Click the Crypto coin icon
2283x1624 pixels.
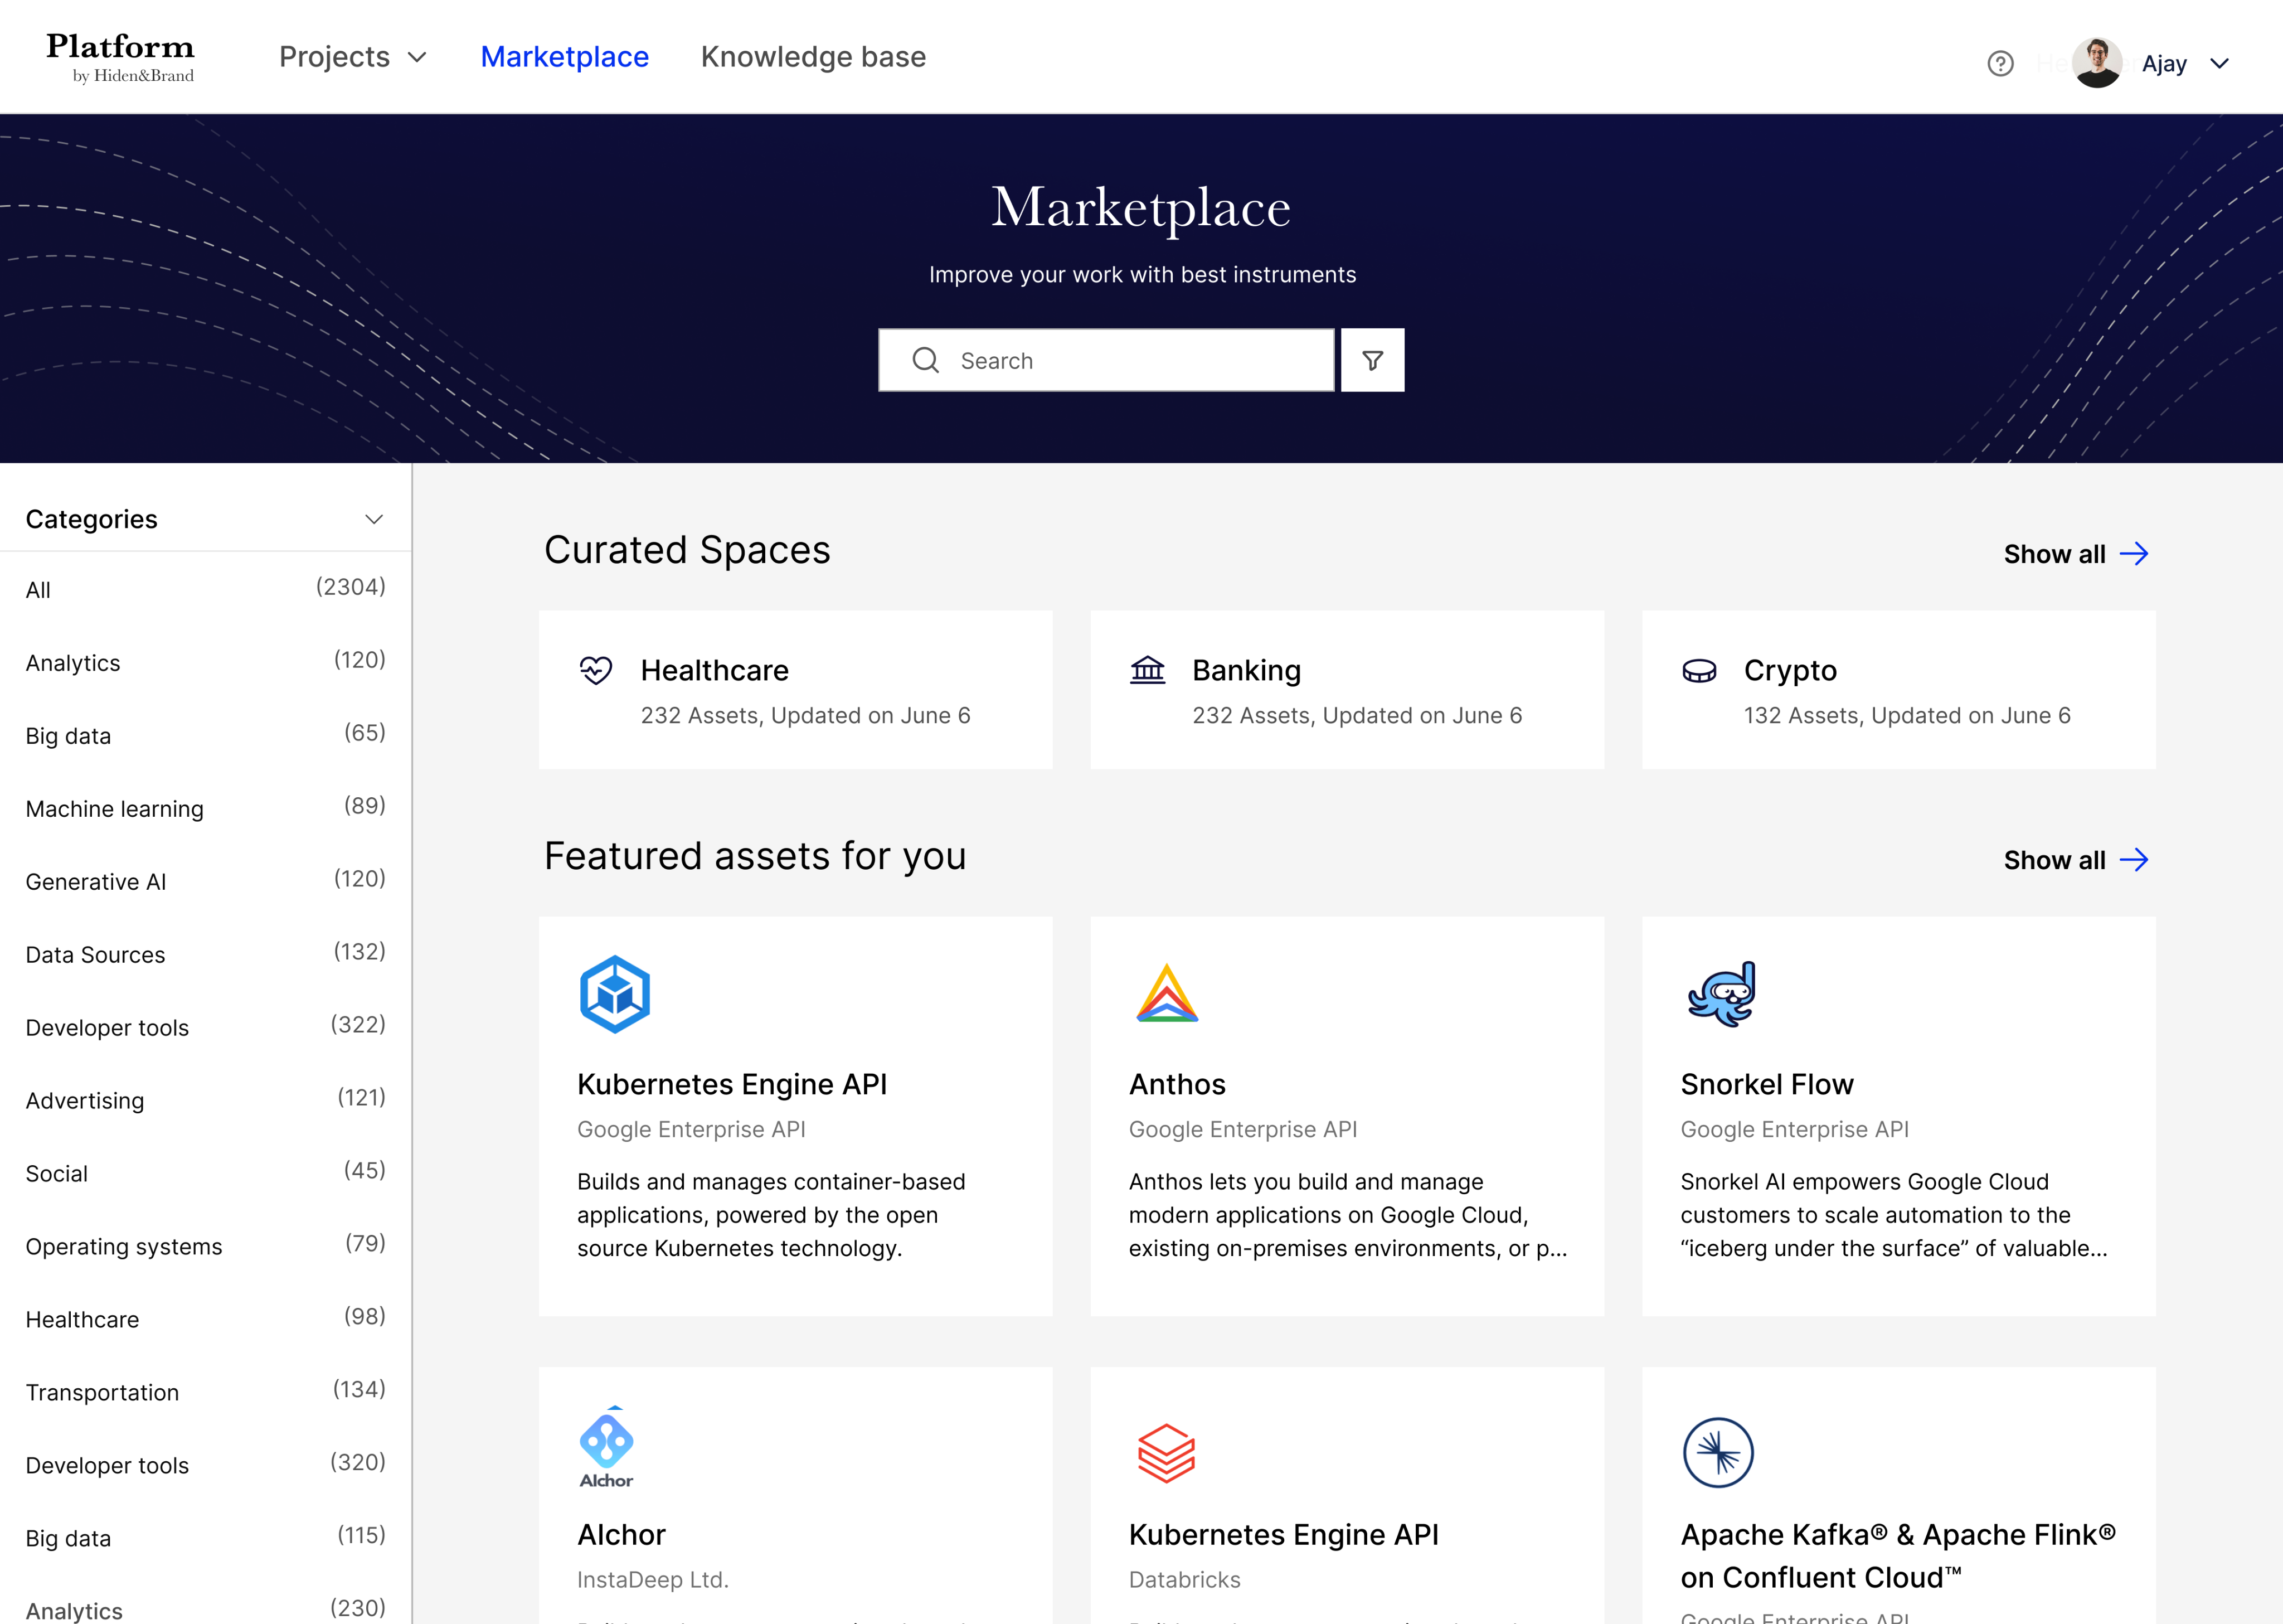1699,671
